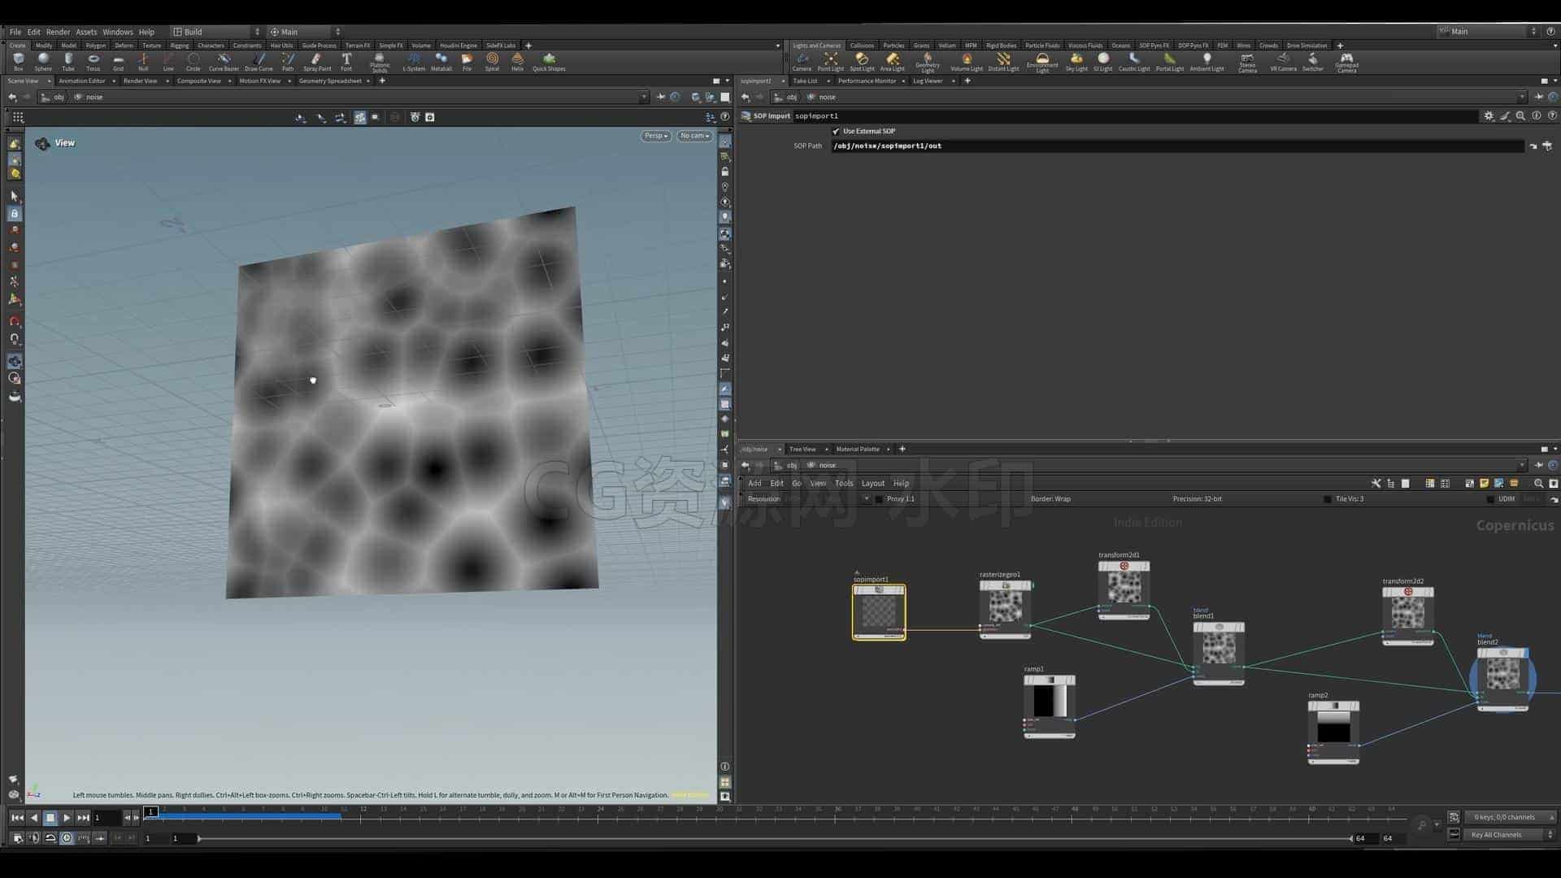Viewport: 1561px width, 878px height.
Task: Add a Camera from the lights shelf
Action: tap(802, 62)
